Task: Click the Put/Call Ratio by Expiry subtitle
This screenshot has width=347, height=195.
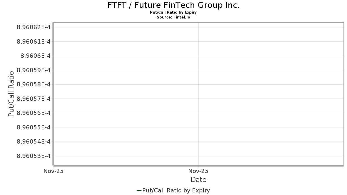Action: point(173,12)
